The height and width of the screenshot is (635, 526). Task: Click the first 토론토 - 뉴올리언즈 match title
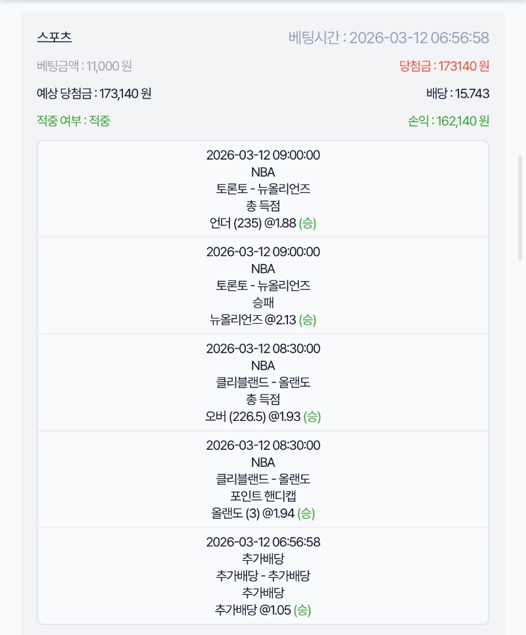[262, 189]
